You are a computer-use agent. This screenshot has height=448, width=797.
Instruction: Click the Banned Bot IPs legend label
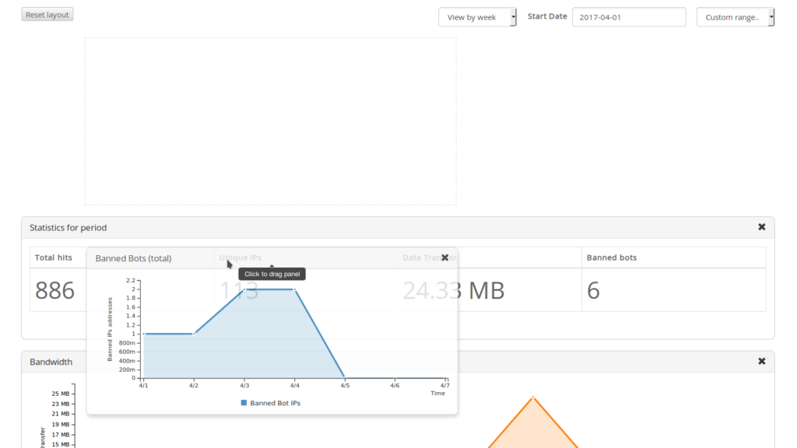coord(275,403)
